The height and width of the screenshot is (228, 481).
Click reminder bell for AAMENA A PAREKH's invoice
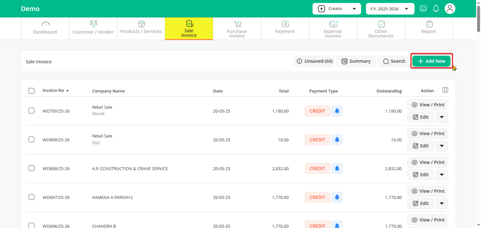tap(337, 197)
